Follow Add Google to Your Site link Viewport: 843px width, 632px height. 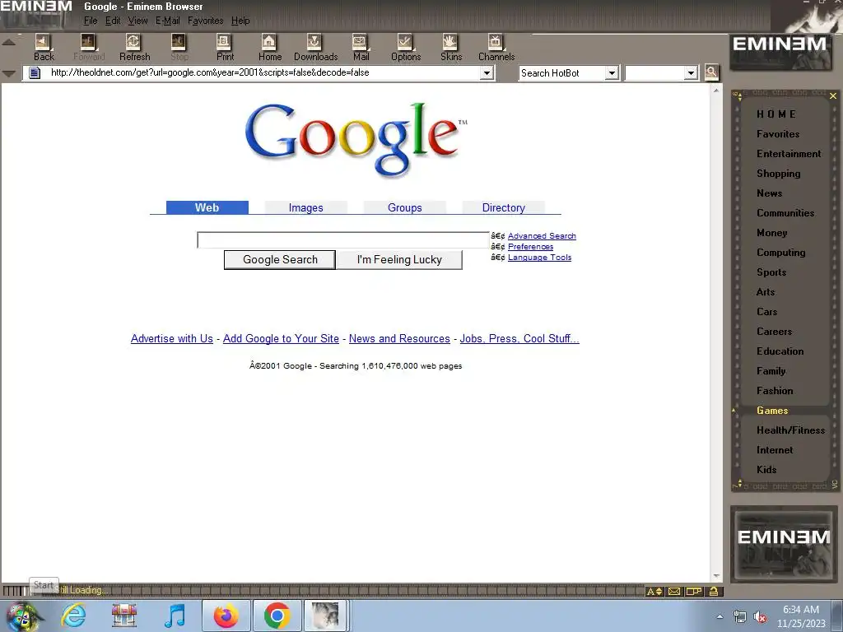tap(282, 338)
